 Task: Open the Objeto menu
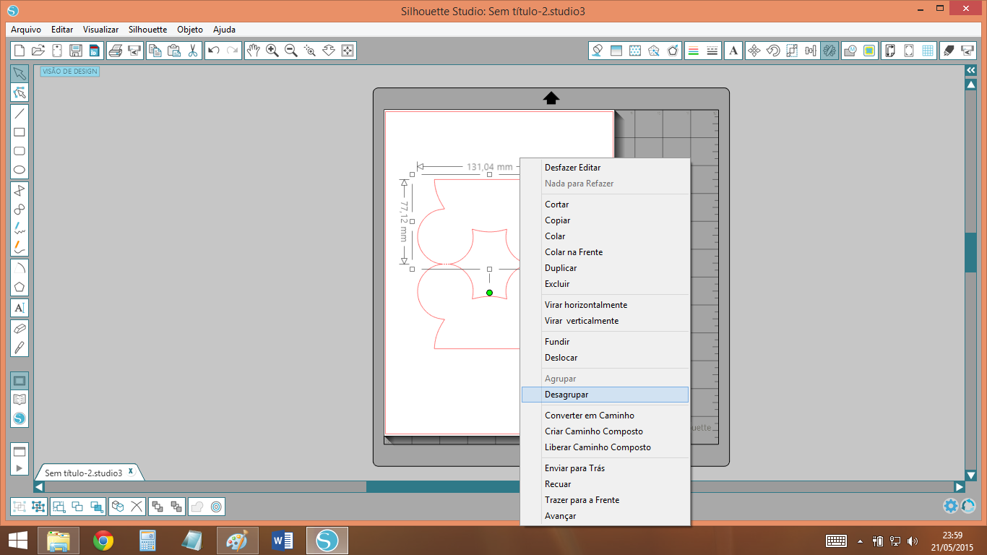coord(190,30)
